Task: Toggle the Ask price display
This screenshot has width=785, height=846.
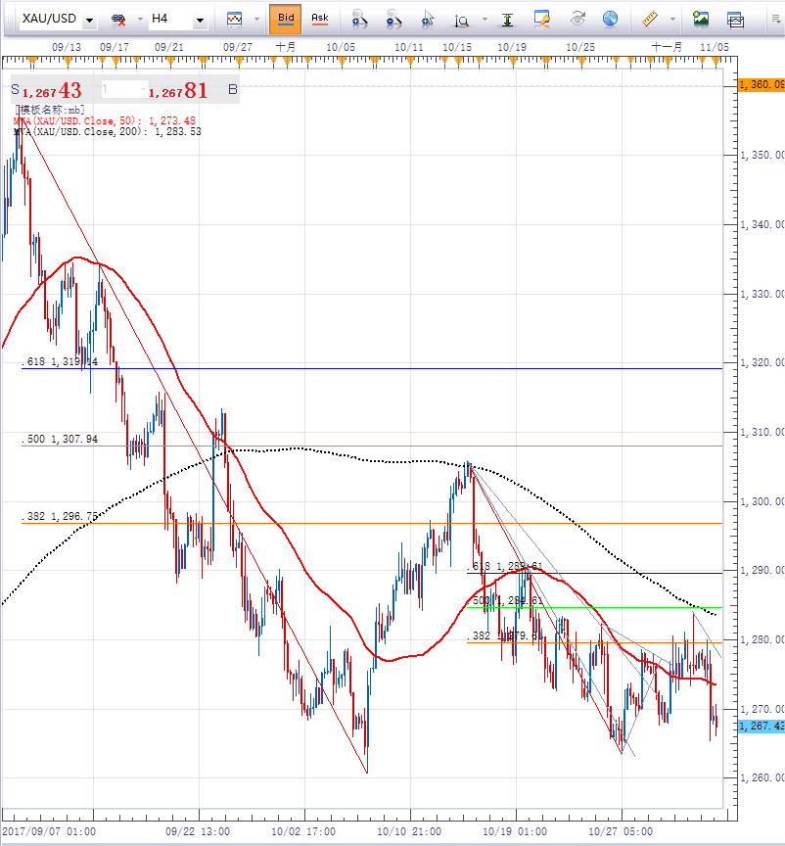Action: coord(319,19)
